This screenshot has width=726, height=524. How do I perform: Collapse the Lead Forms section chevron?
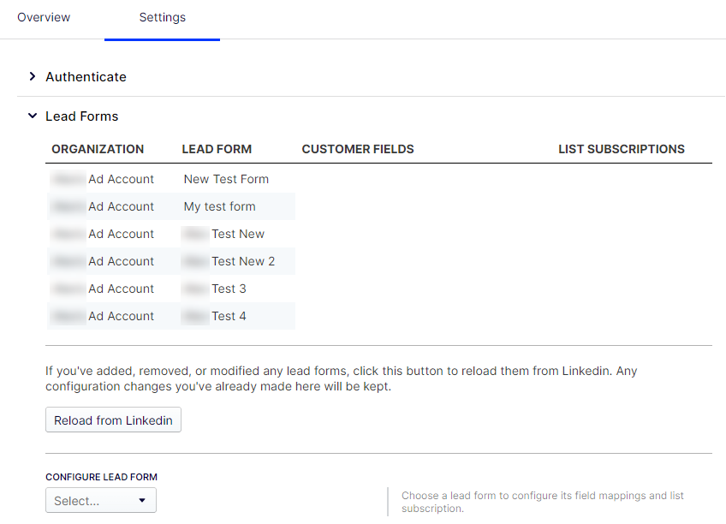[x=33, y=116]
